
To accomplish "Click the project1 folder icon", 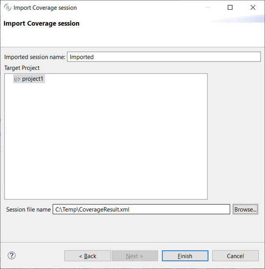I will point(17,79).
